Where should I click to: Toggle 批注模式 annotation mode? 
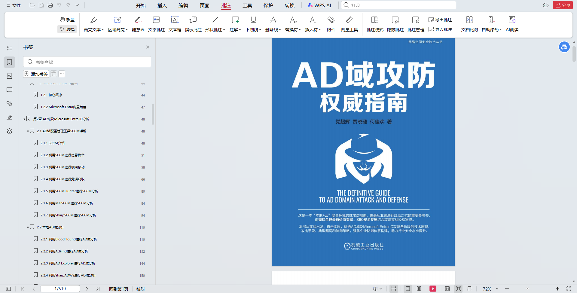(x=375, y=24)
